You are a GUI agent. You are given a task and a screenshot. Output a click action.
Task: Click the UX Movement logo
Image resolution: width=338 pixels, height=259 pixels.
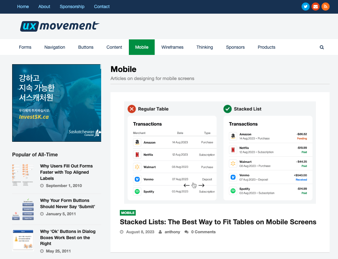point(60,26)
